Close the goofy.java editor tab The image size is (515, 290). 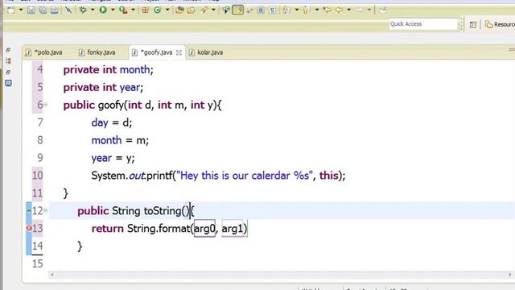179,52
